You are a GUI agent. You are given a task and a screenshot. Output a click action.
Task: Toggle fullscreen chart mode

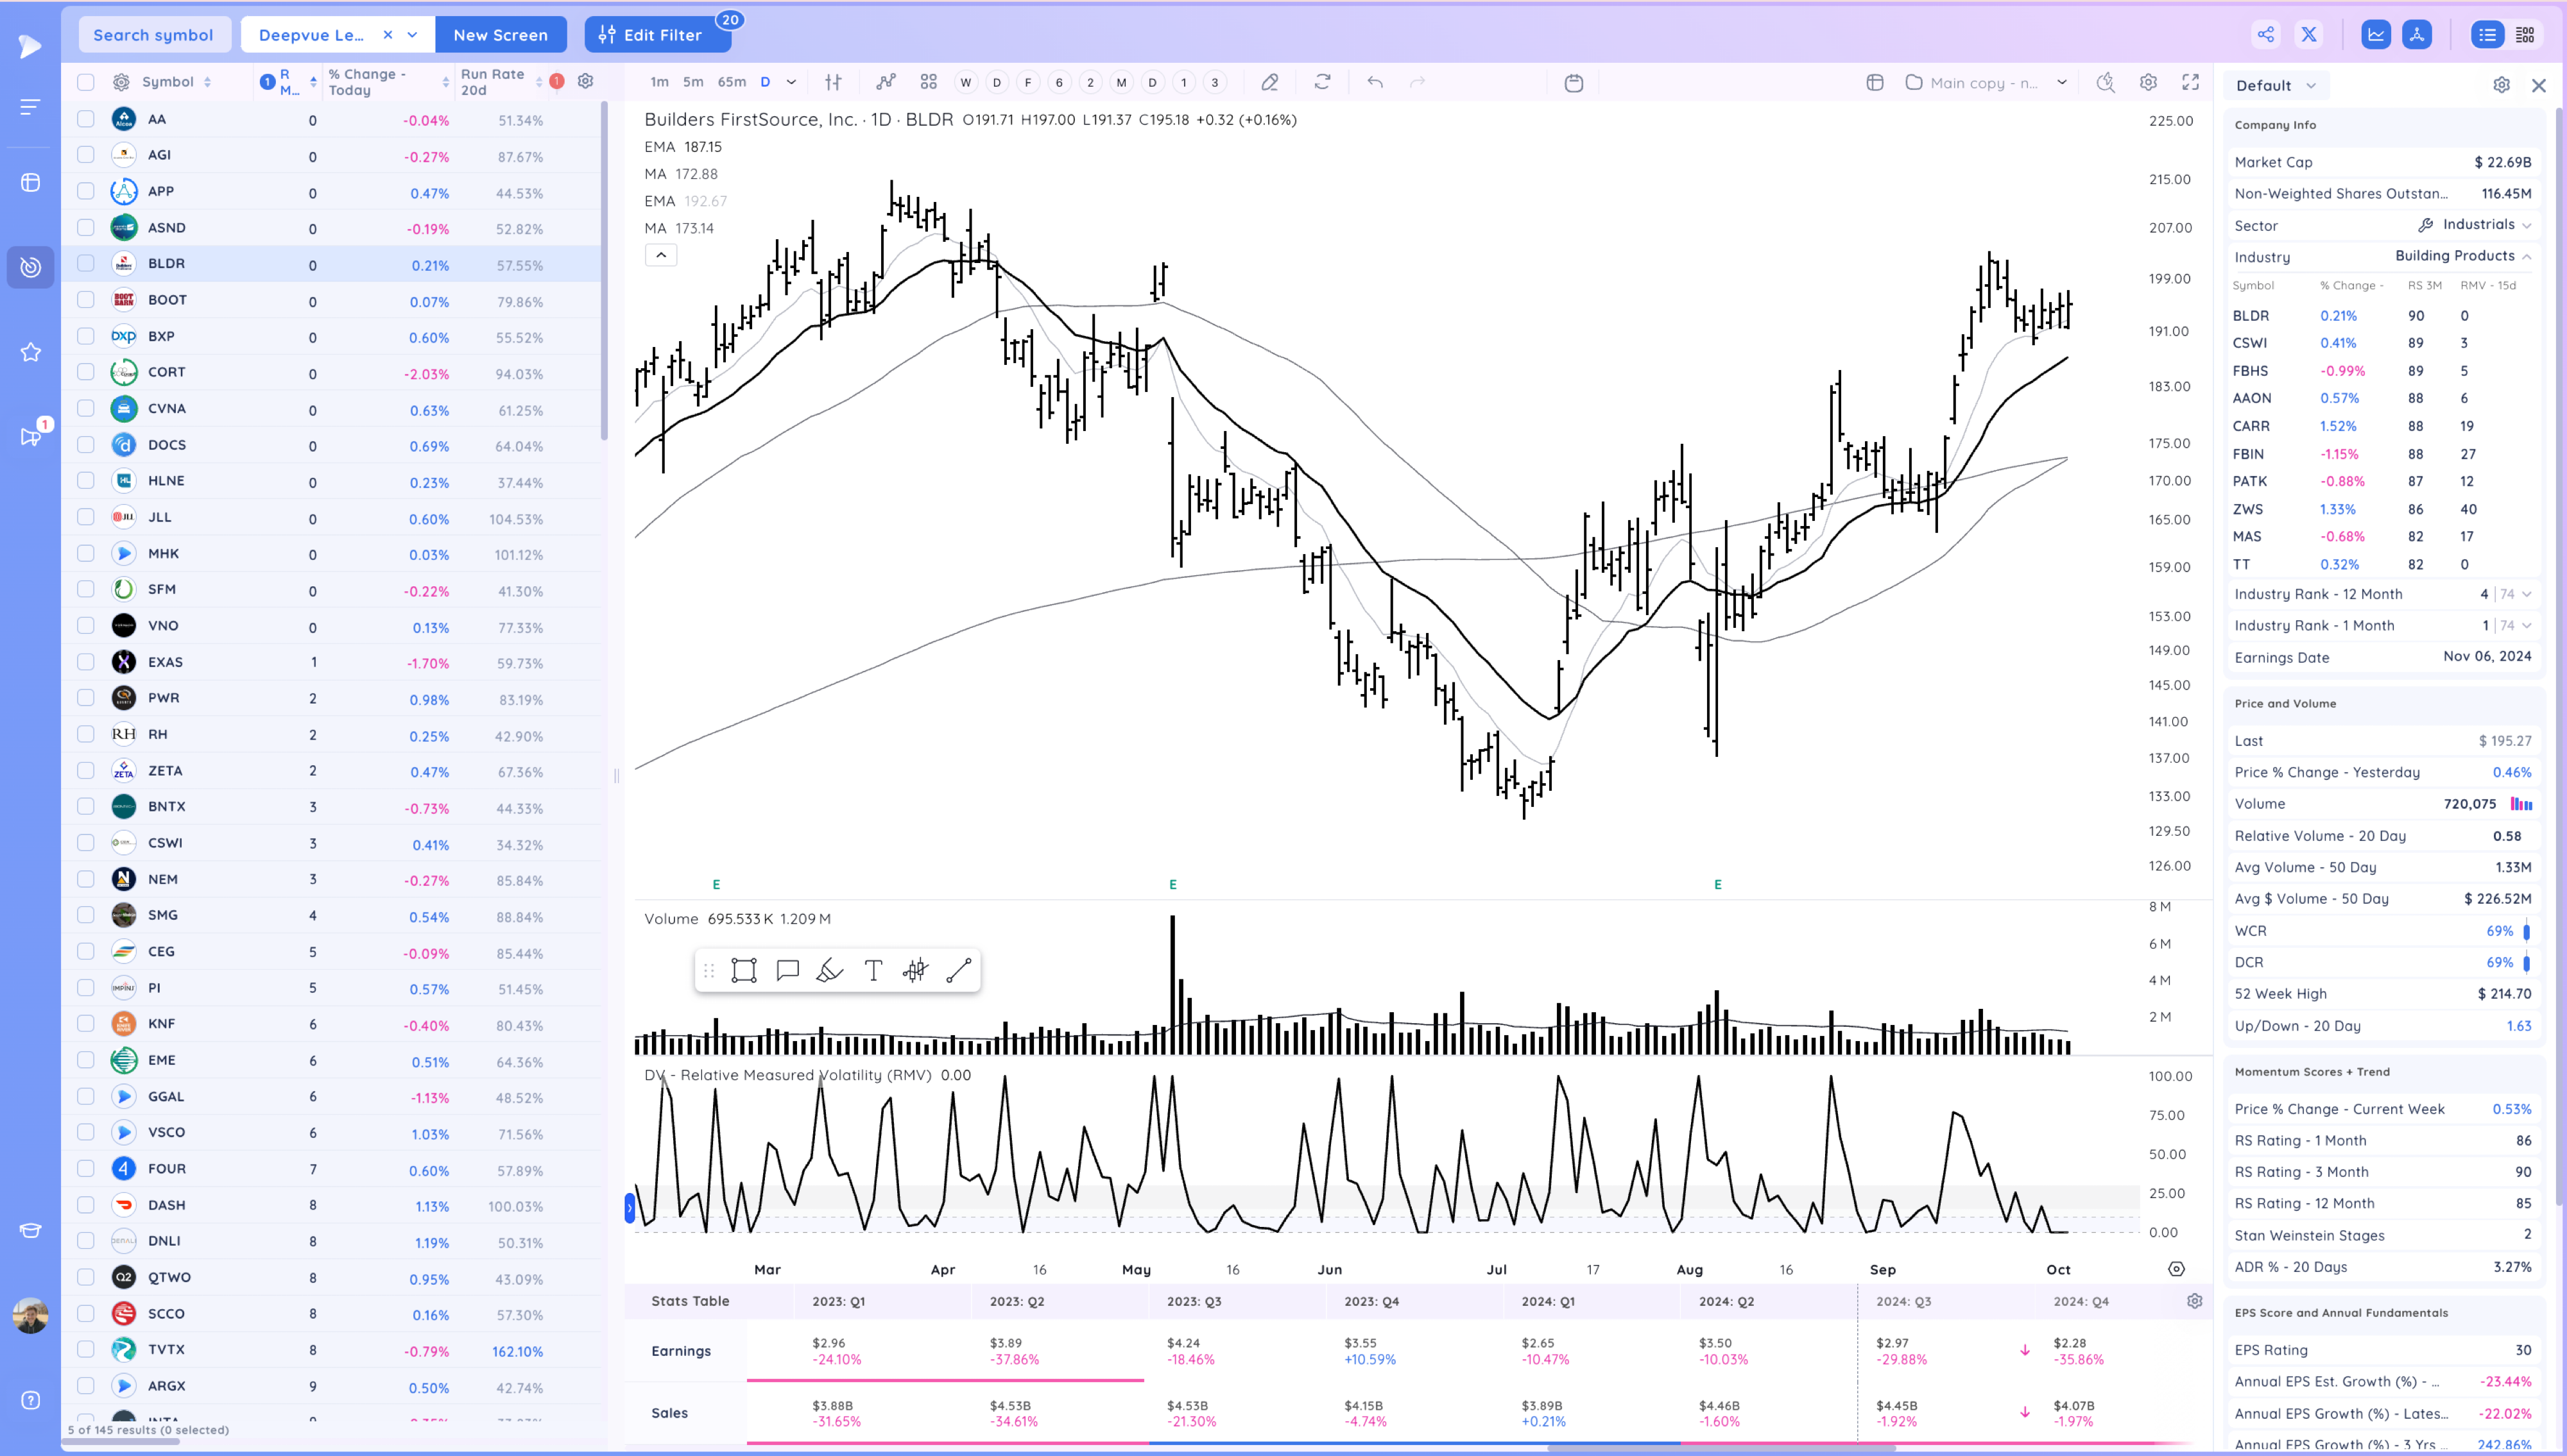2190,83
